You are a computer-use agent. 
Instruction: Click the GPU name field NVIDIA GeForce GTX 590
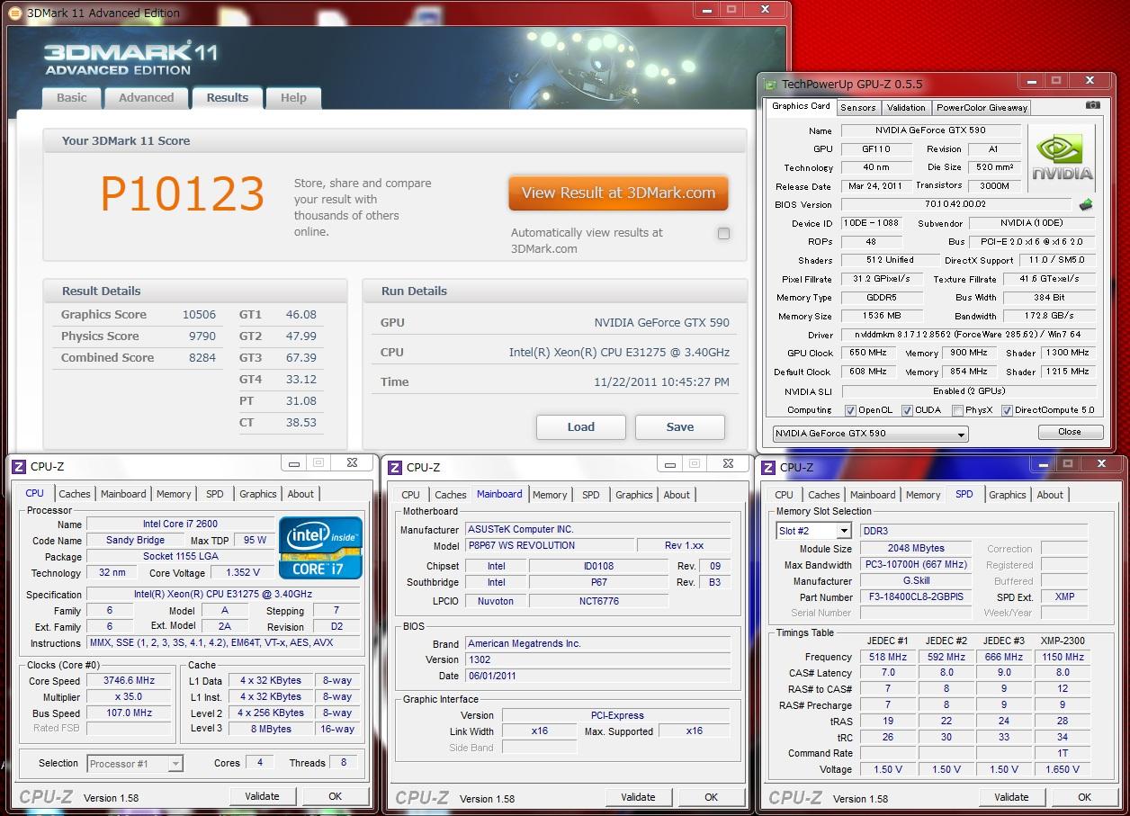click(x=930, y=130)
